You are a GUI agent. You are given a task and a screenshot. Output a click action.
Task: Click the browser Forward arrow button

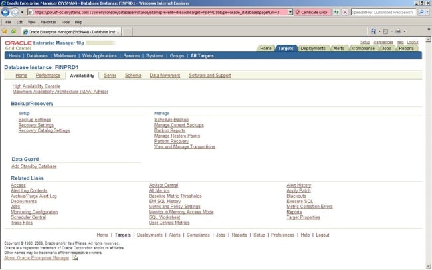pos(15,12)
